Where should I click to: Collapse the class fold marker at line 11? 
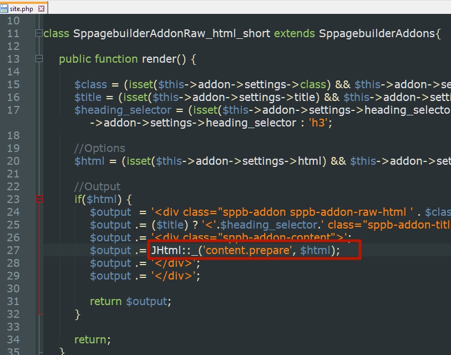click(39, 34)
